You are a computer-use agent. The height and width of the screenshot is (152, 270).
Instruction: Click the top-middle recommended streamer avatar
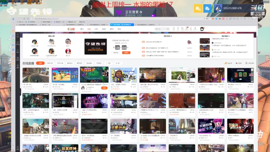[51, 42]
